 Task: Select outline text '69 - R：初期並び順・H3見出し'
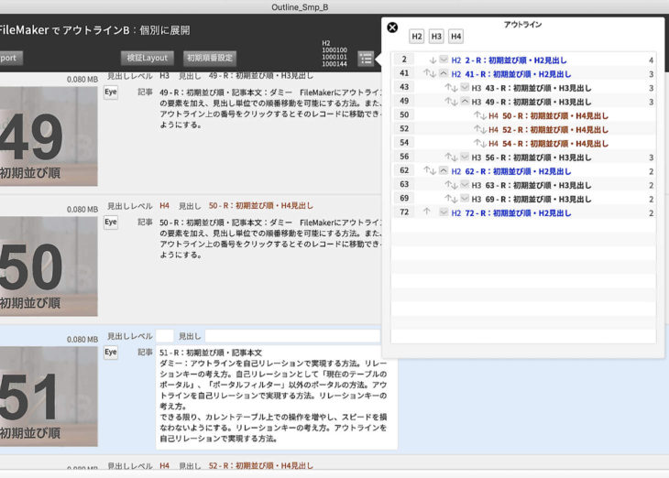[x=539, y=199]
